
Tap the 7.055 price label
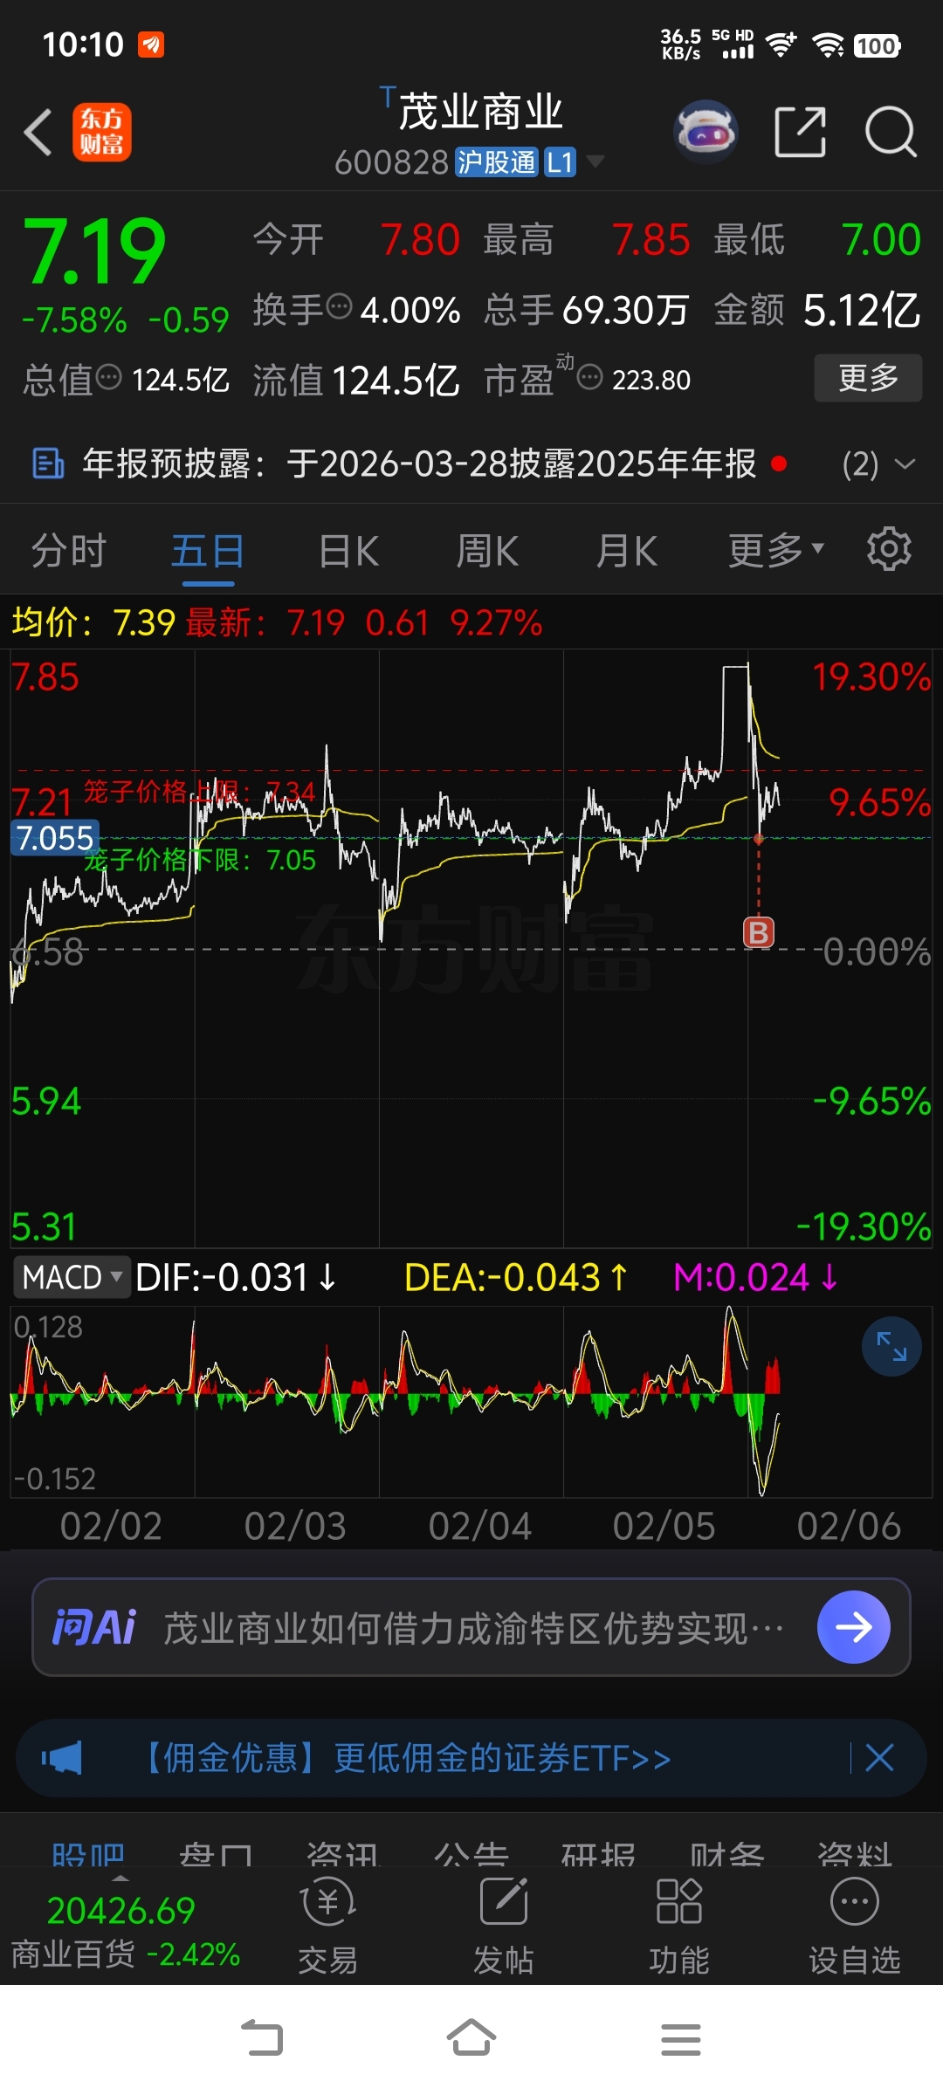pyautogui.click(x=55, y=838)
